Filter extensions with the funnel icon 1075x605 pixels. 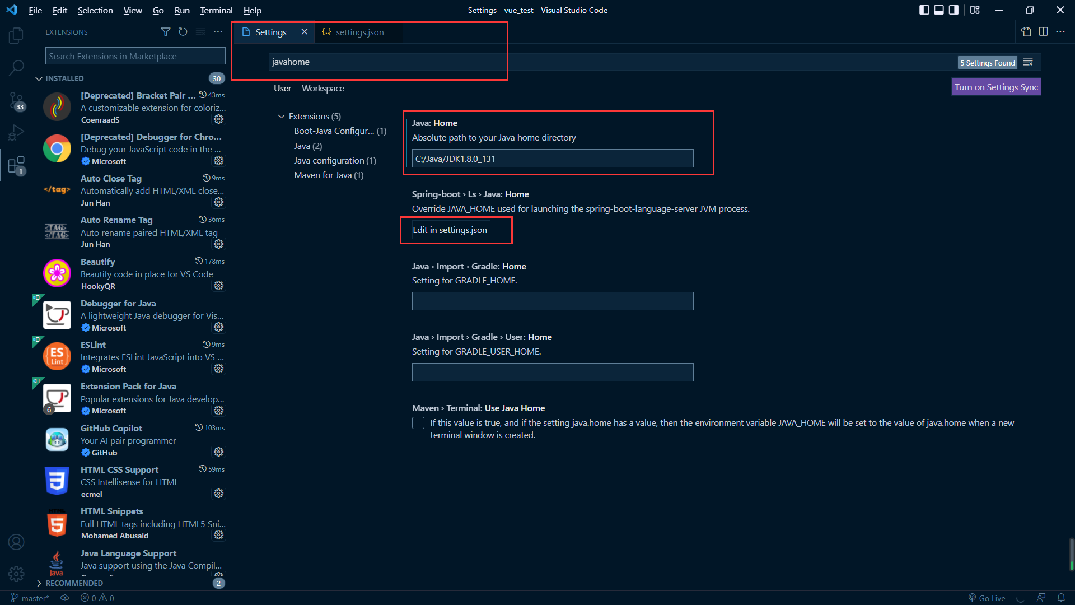(166, 32)
